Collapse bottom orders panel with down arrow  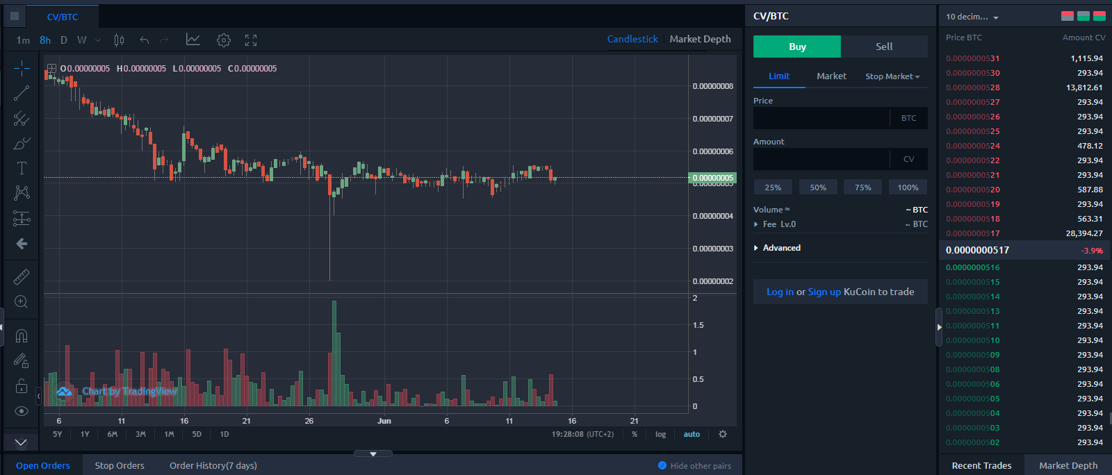click(373, 453)
